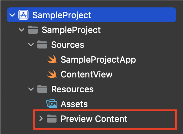The height and width of the screenshot is (134, 183).
Task: Click the Resources folder icon
Action: pos(42,89)
